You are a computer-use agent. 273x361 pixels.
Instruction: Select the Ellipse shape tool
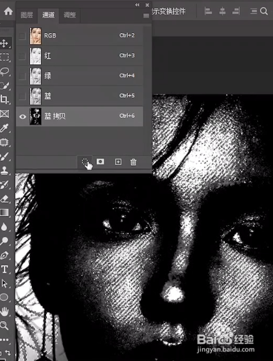4,297
